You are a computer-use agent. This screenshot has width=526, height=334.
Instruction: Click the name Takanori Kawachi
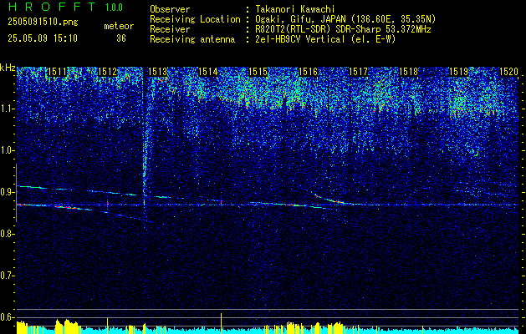(295, 9)
